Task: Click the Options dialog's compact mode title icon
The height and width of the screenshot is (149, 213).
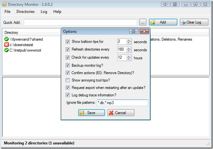Action: click(134, 31)
